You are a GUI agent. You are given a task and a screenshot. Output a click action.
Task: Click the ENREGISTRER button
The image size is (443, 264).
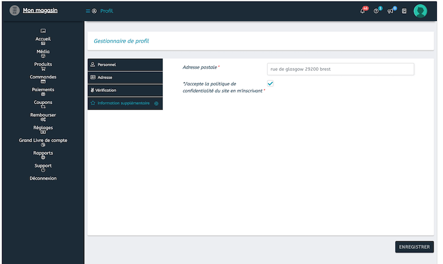pyautogui.click(x=414, y=247)
